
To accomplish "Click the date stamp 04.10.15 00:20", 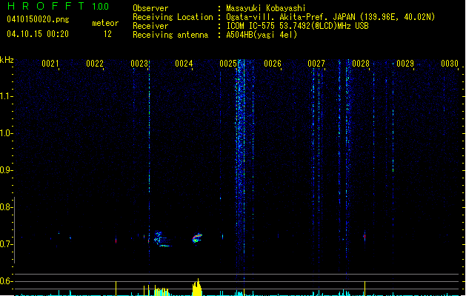I will pyautogui.click(x=38, y=34).
